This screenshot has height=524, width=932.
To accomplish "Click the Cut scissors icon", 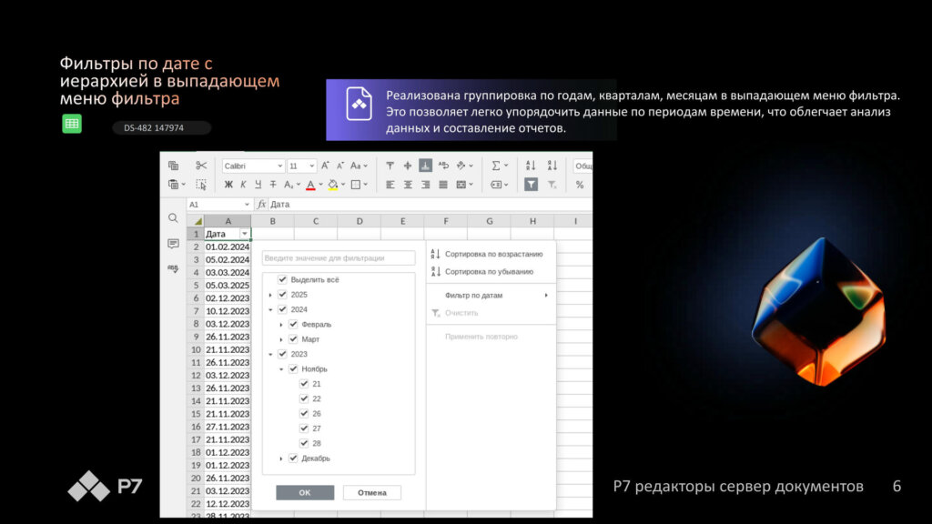I will (x=201, y=166).
